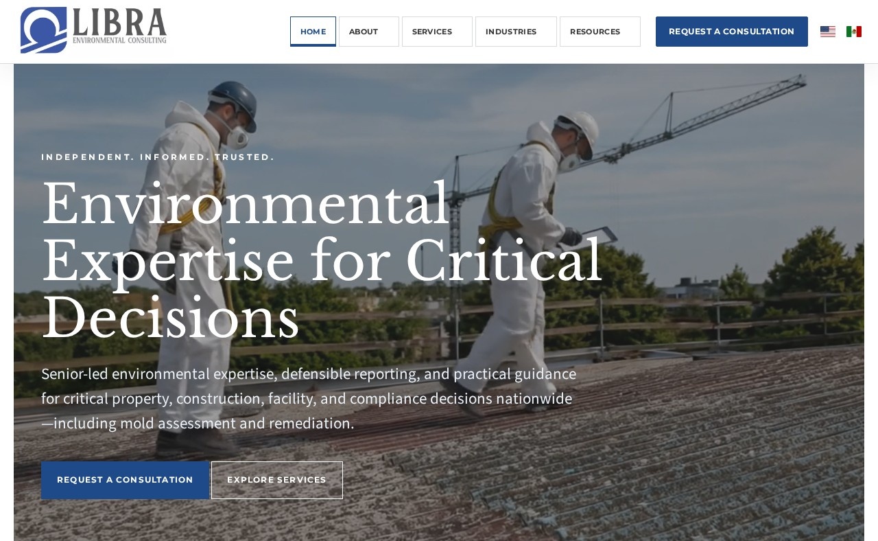Click the Libra Environmental Consulting logo
This screenshot has width=878, height=541.
point(93,30)
